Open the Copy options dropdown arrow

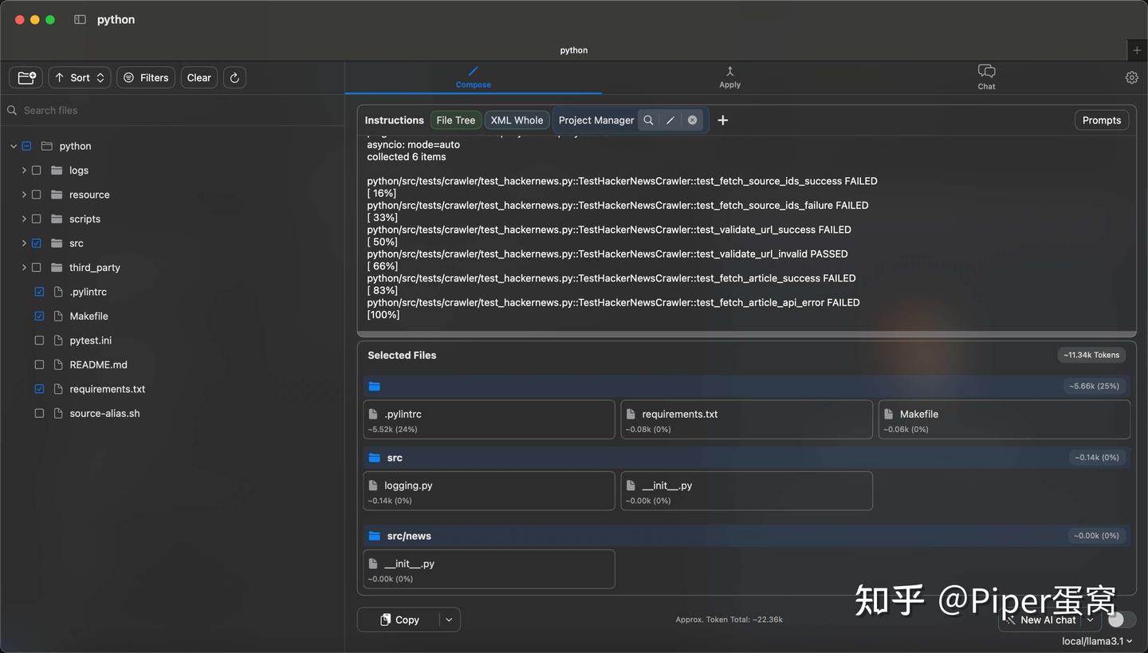point(448,620)
